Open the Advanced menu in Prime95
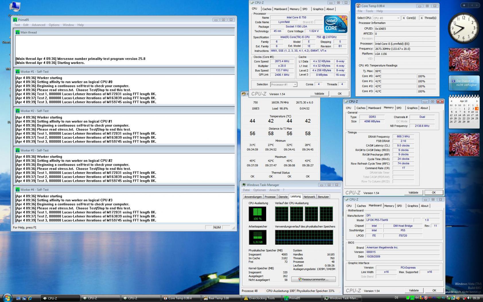 38,25
